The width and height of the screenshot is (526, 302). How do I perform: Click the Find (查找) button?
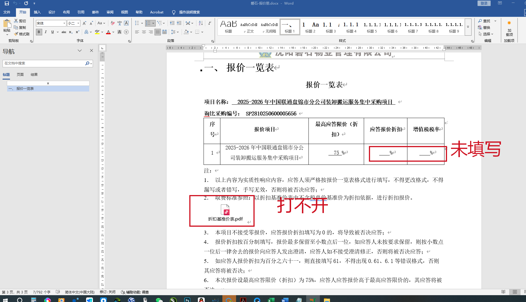coord(484,21)
